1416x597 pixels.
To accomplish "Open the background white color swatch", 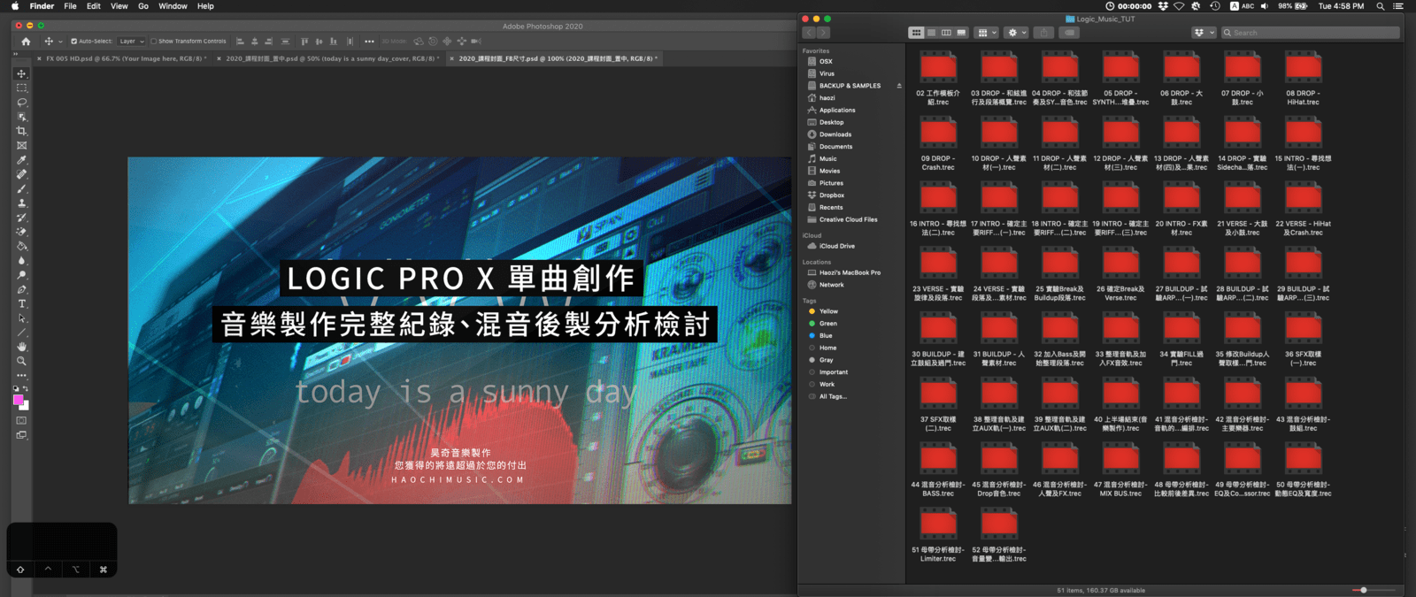I will 26,406.
